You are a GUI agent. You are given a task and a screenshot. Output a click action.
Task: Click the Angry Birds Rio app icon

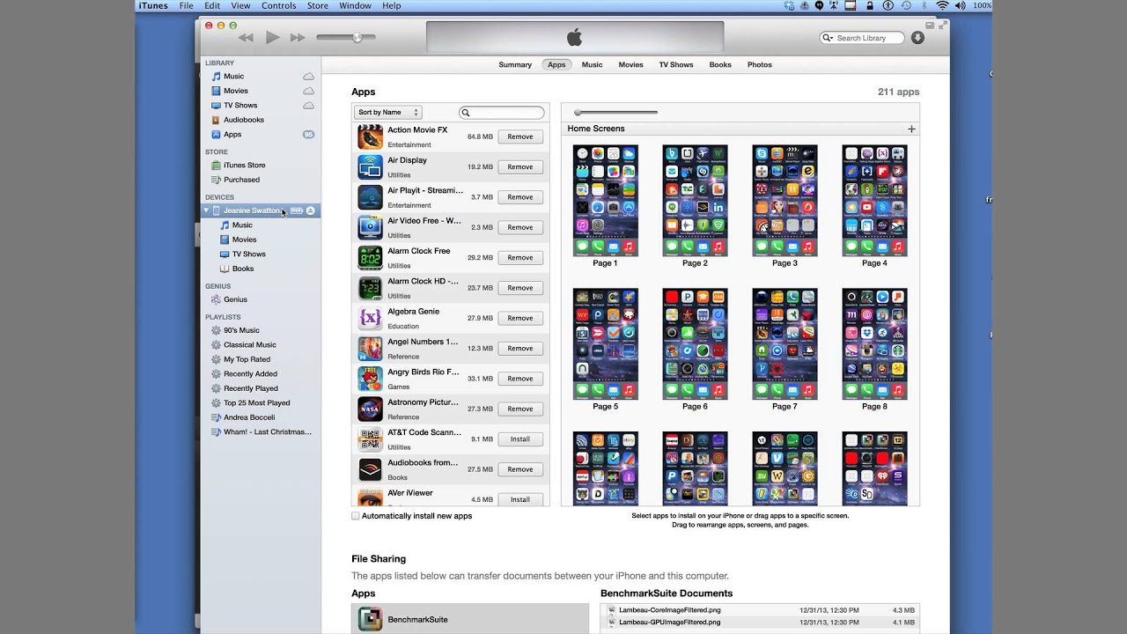[370, 379]
